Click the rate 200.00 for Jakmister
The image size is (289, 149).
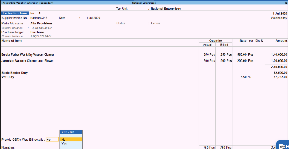pyautogui.click(x=242, y=60)
